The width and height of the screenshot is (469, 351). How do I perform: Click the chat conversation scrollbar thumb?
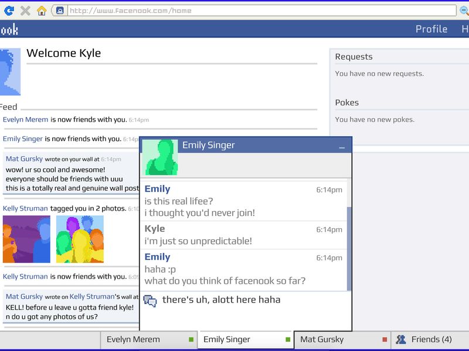tap(349, 249)
